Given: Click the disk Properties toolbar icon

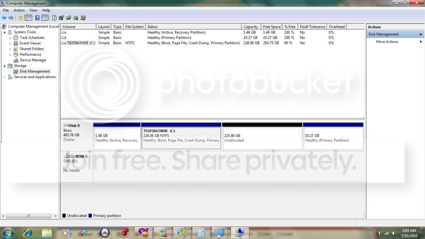Looking at the screenshot, I should point(61,18).
